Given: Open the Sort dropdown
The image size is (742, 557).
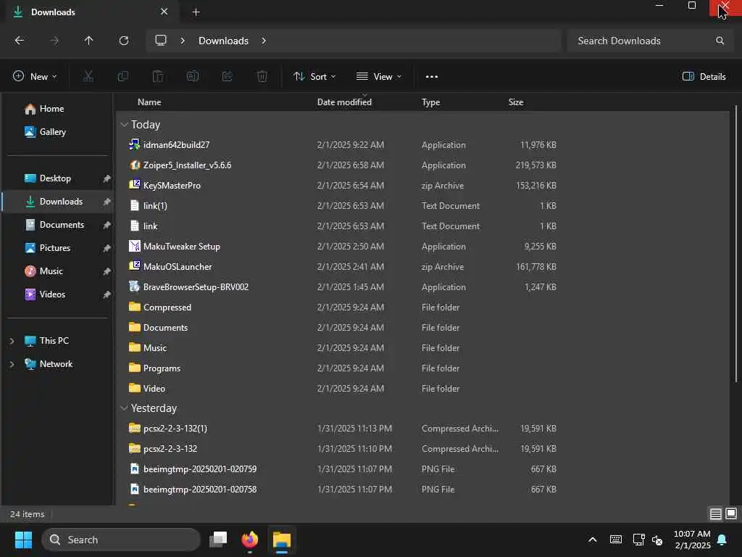Looking at the screenshot, I should click(x=314, y=77).
